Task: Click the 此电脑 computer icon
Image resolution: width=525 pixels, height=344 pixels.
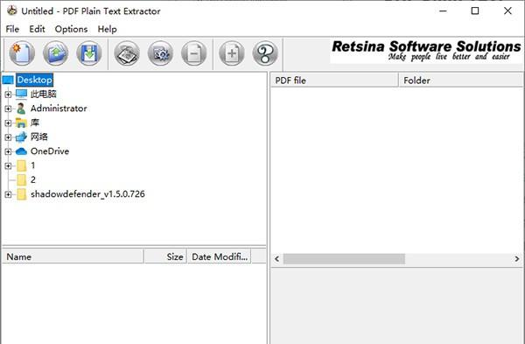Action: tap(21, 95)
